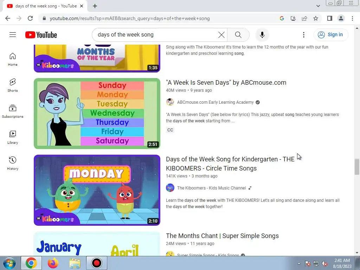Select the 'days of the week song - YouTube' tab

coord(45,6)
